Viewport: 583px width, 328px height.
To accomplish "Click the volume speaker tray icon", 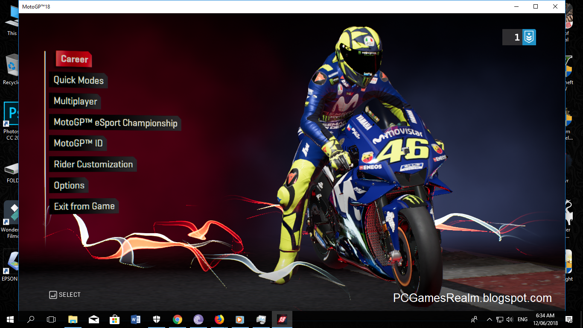I will (510, 319).
